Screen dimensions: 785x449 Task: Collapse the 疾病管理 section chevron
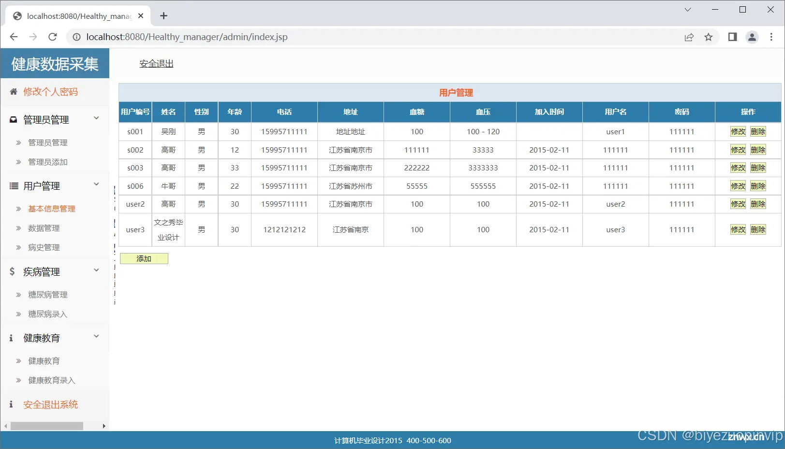pos(96,270)
